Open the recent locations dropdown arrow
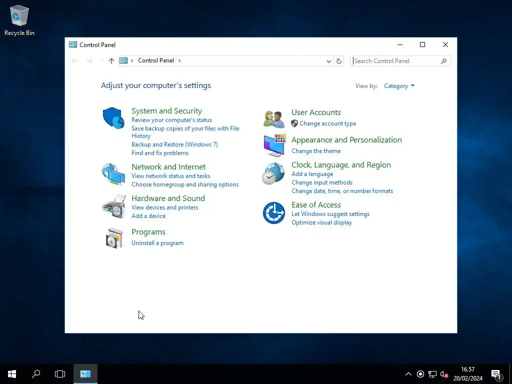 point(101,61)
